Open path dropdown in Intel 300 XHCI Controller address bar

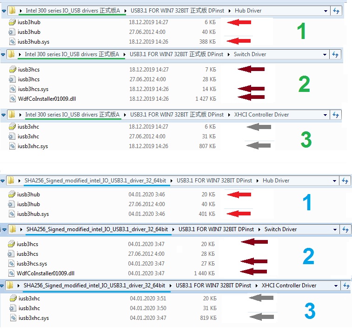pyautogui.click(x=325, y=115)
